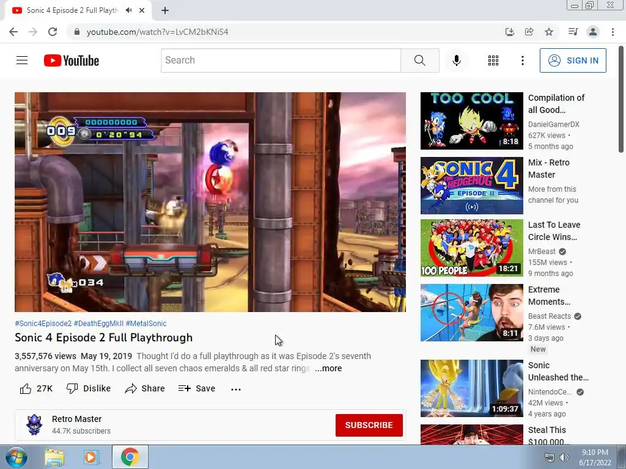Open the Sonic Unleashed 1:09:37 thumbnail

pos(471,388)
